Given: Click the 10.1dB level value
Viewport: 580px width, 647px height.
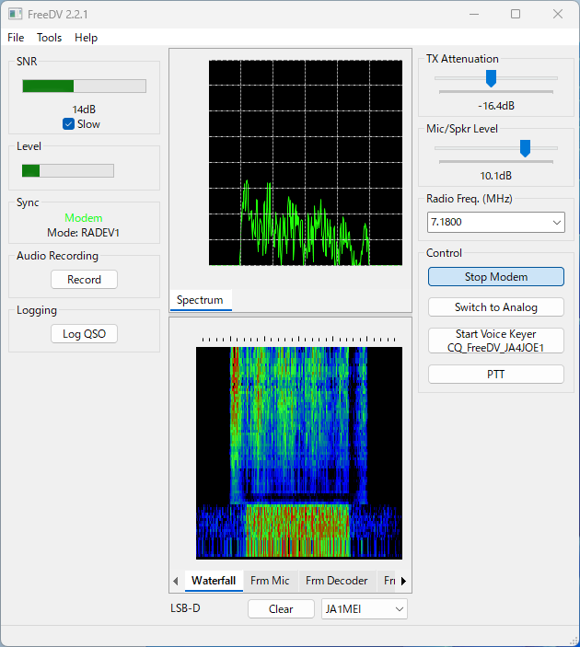Looking at the screenshot, I should click(496, 176).
